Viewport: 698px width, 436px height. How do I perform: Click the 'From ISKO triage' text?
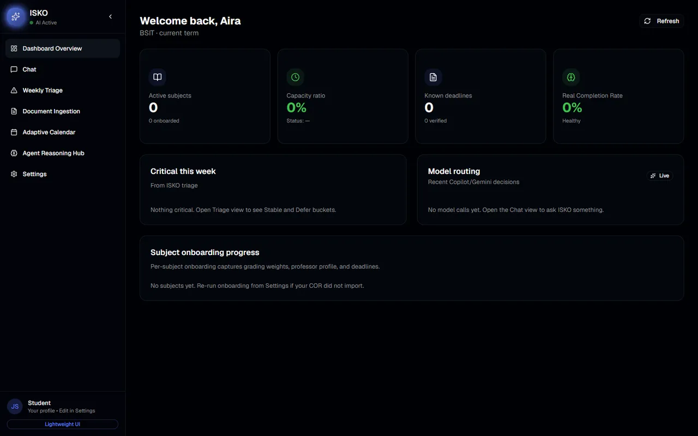tap(174, 185)
